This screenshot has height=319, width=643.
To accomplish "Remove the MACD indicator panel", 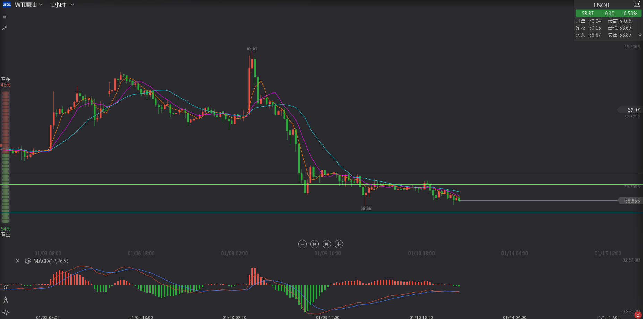I will [x=18, y=261].
